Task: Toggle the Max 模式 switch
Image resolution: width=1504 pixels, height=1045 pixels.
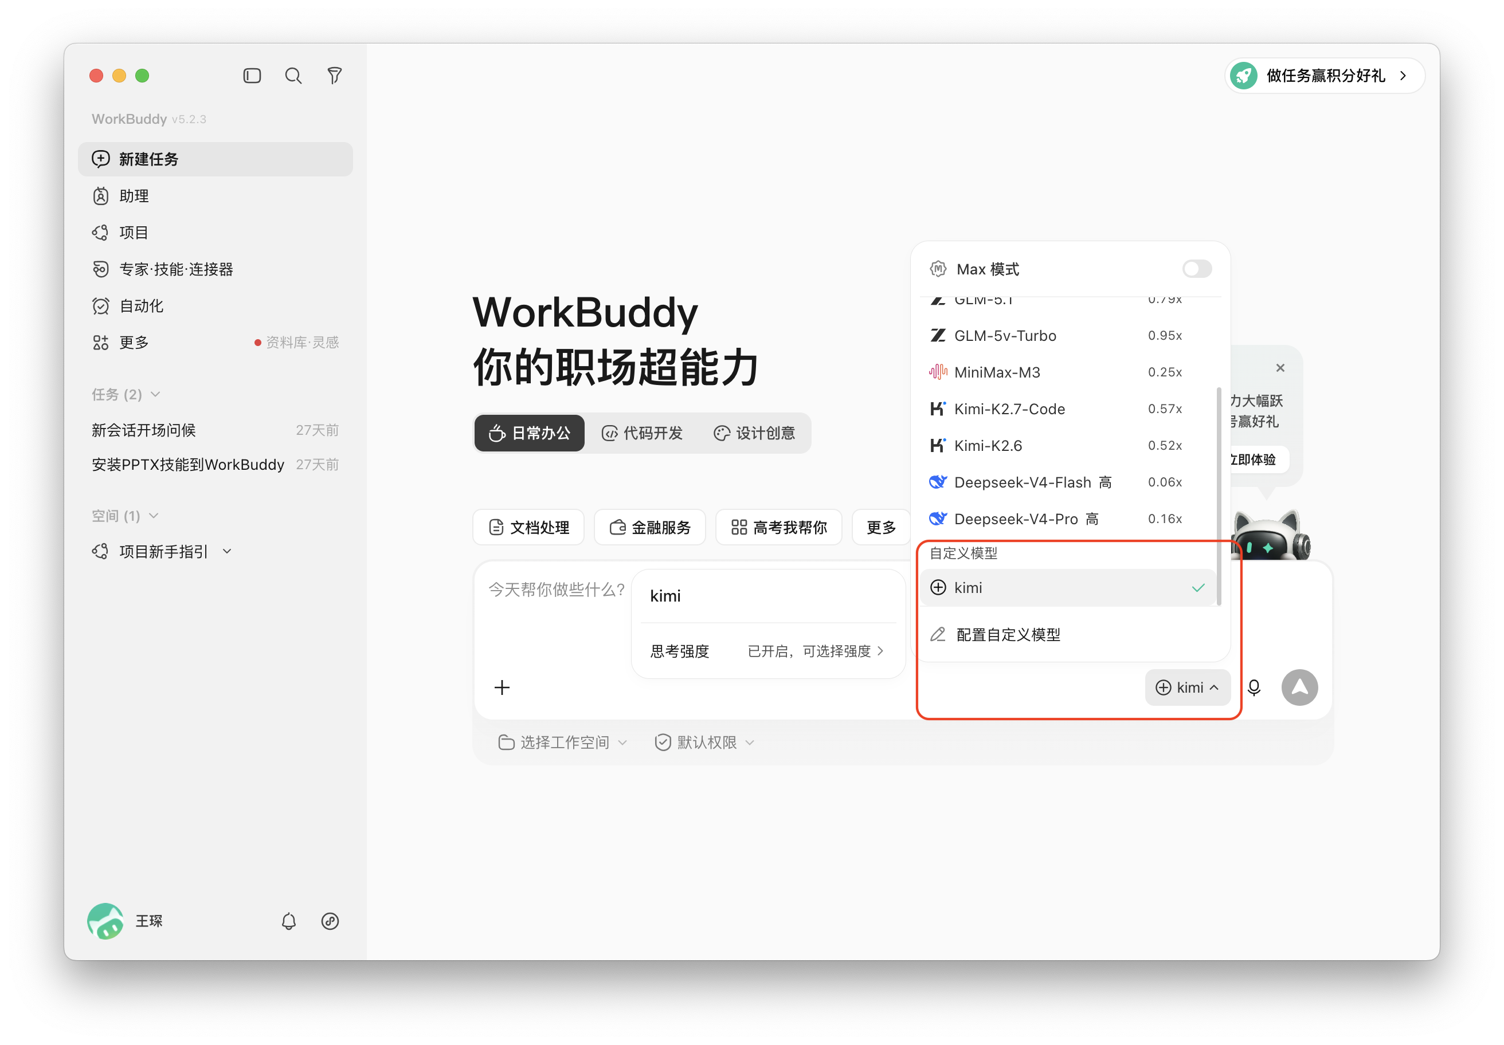Action: 1197,269
